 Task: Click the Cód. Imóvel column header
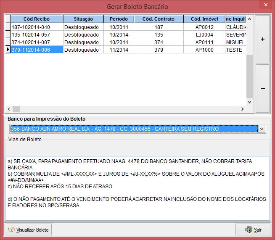204,19
